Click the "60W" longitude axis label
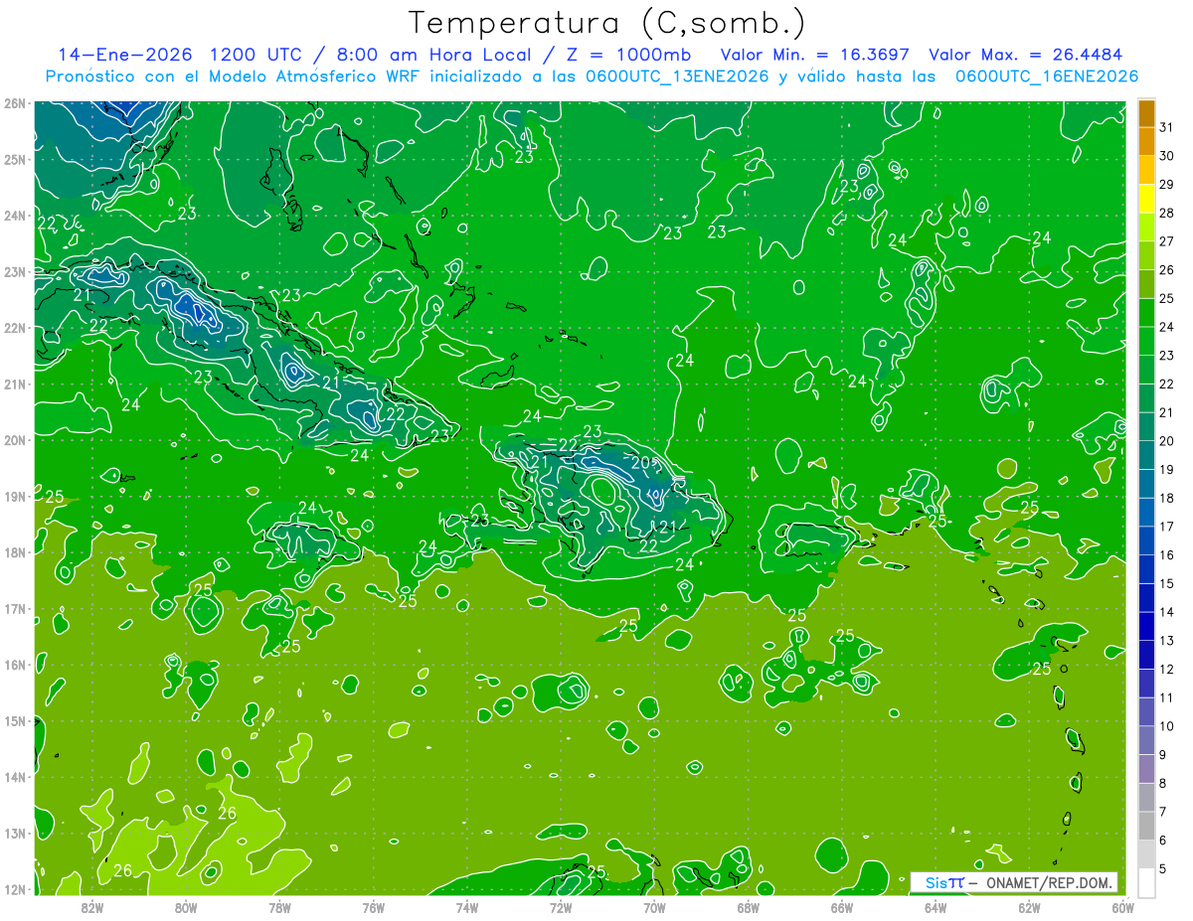1193x921 pixels. [x=1121, y=906]
